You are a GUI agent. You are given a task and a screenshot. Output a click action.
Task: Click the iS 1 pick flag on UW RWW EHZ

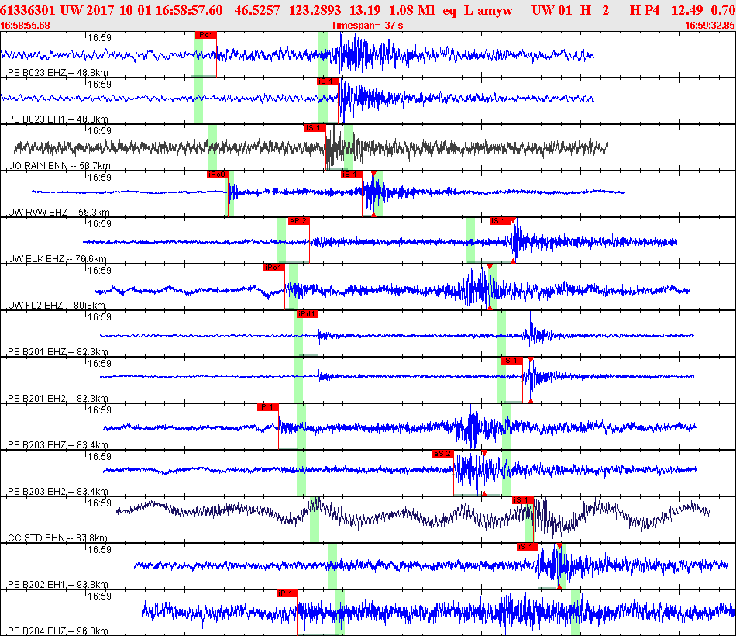pyautogui.click(x=352, y=175)
